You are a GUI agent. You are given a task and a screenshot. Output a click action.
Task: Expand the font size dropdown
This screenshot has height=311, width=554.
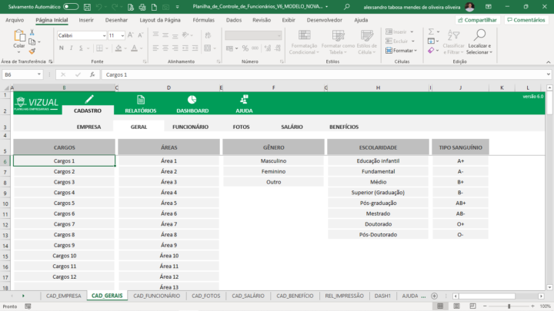pos(122,35)
